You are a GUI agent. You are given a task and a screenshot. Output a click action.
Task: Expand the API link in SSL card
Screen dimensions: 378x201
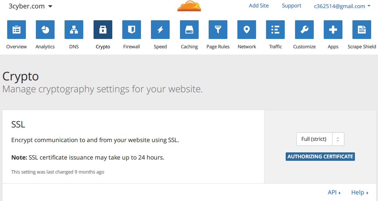coord(334,193)
